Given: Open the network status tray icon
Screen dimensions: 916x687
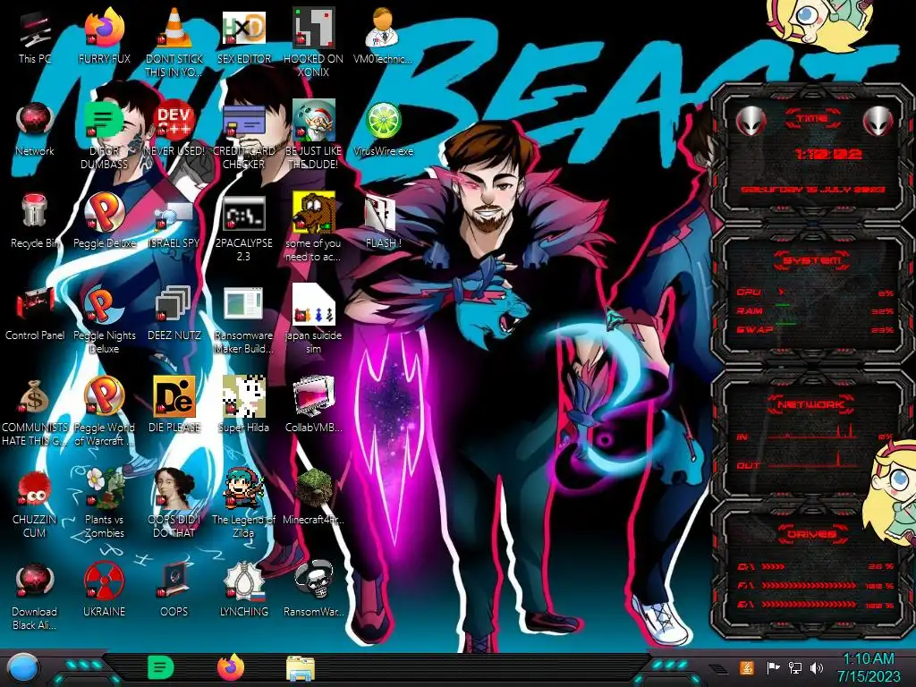Looking at the screenshot, I should [x=795, y=667].
